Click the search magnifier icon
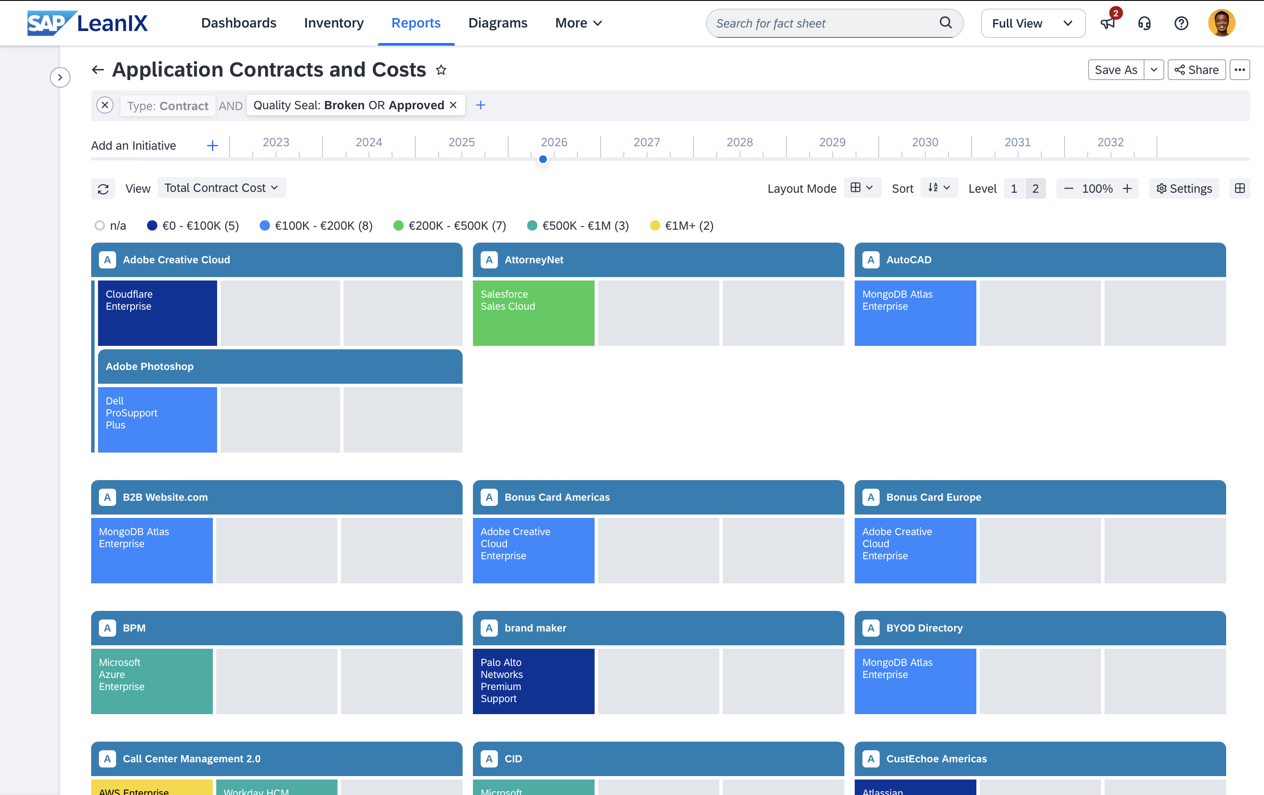The image size is (1264, 795). point(945,23)
